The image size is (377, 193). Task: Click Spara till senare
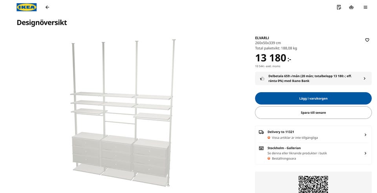[x=313, y=113]
